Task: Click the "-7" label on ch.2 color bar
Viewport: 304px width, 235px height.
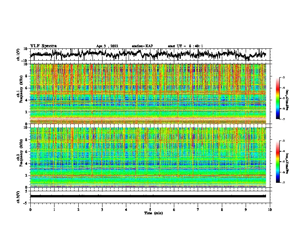Action: (x=283, y=182)
